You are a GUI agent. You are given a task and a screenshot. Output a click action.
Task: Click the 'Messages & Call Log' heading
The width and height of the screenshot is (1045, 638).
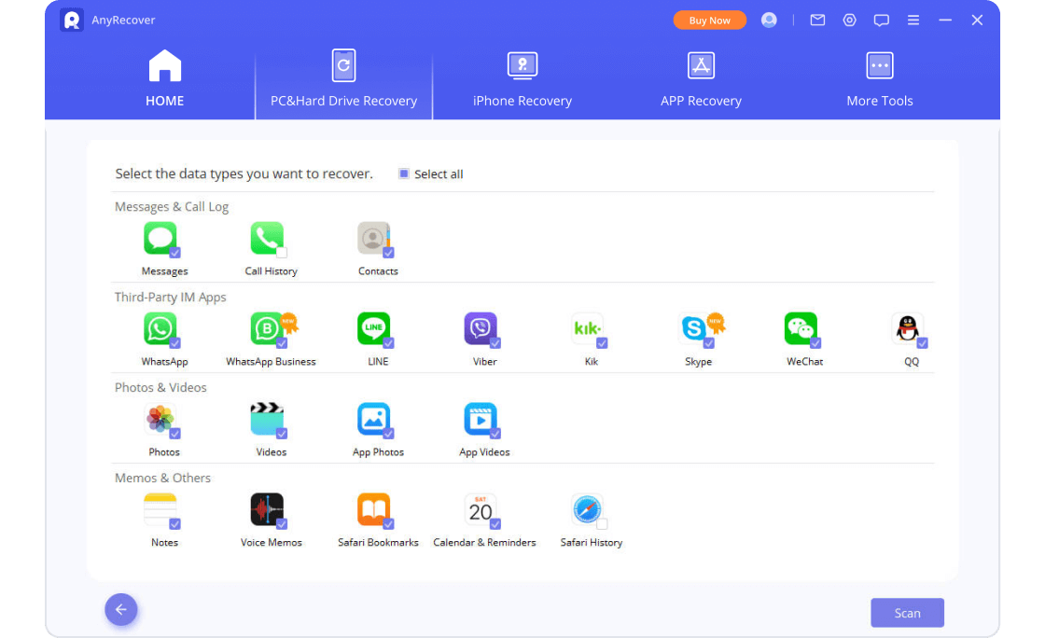coord(172,206)
